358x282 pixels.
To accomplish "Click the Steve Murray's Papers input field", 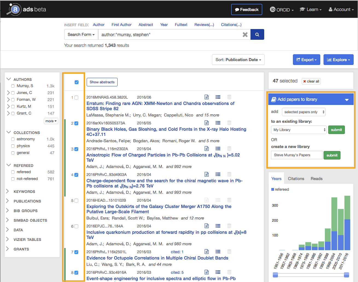I will [296, 155].
